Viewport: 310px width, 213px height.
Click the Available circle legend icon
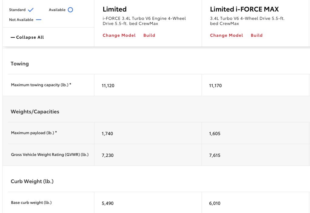coord(70,10)
